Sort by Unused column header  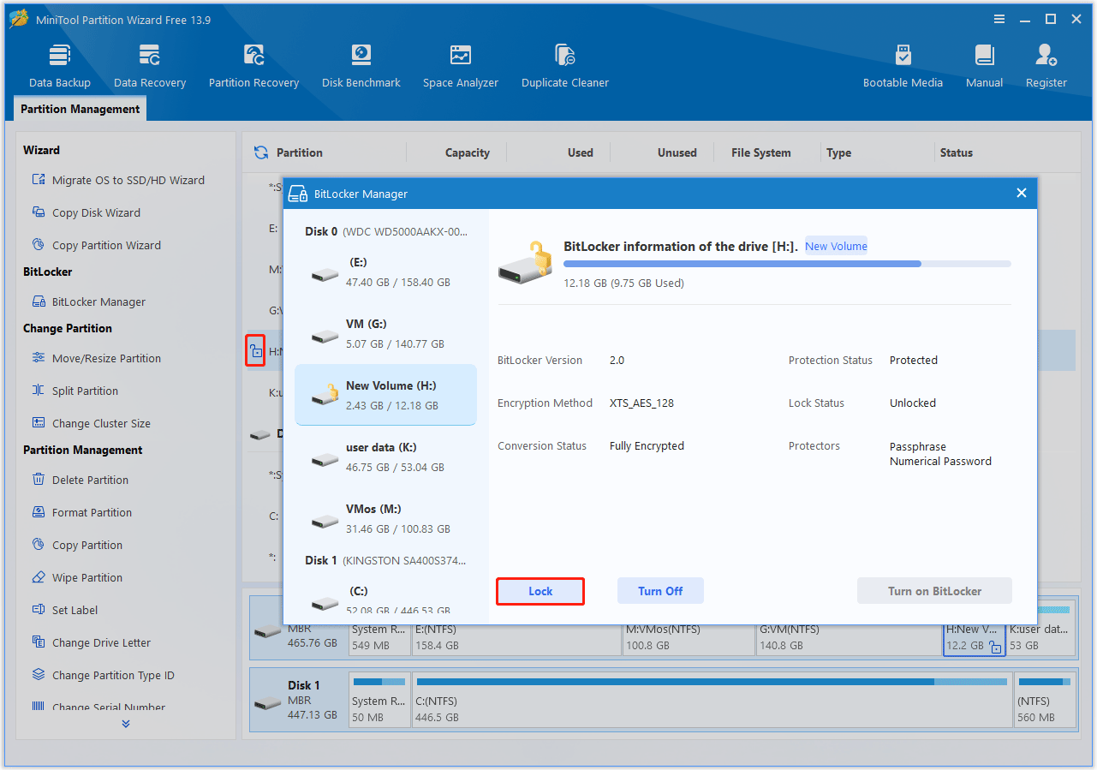677,152
